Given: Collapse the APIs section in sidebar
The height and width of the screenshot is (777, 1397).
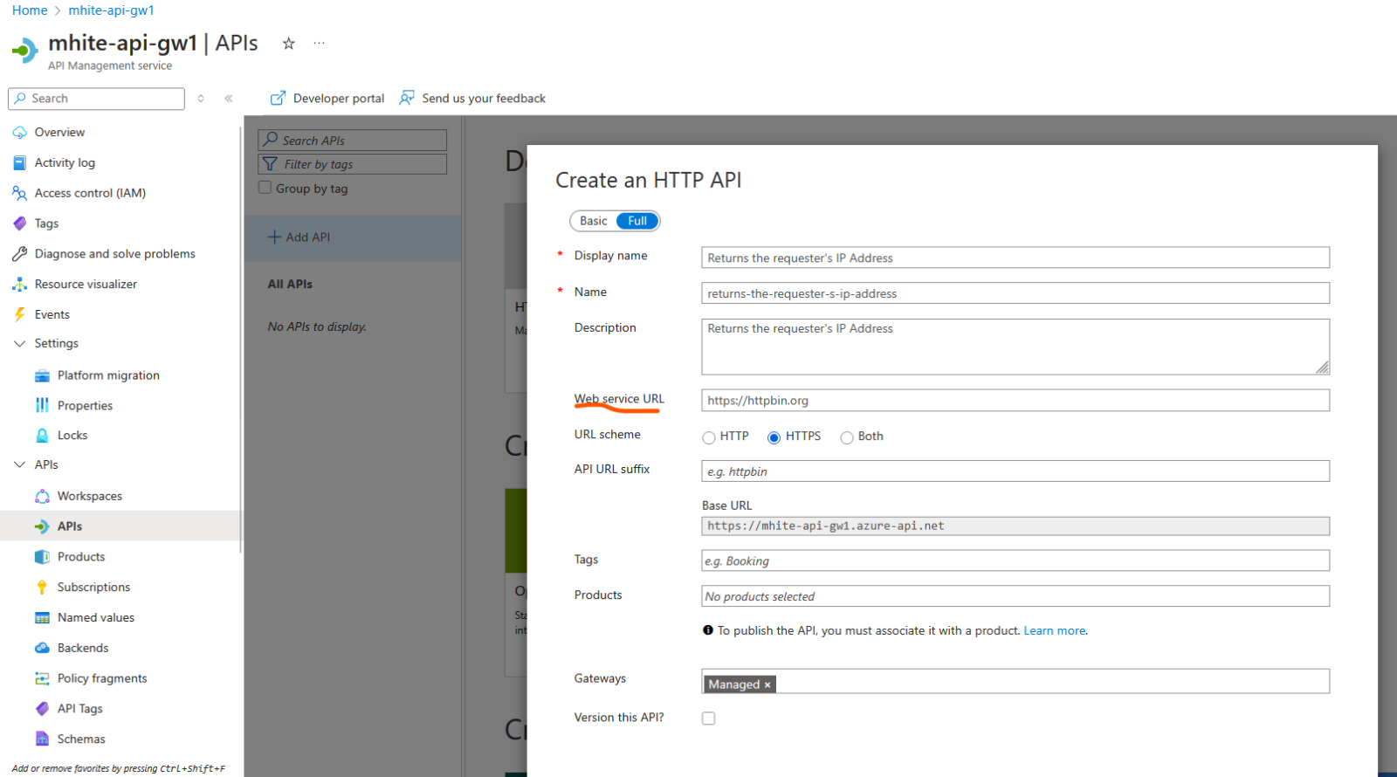Looking at the screenshot, I should coord(20,465).
